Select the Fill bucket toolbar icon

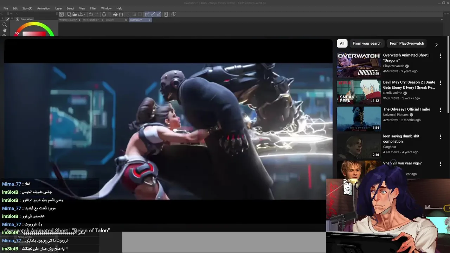pos(115,14)
